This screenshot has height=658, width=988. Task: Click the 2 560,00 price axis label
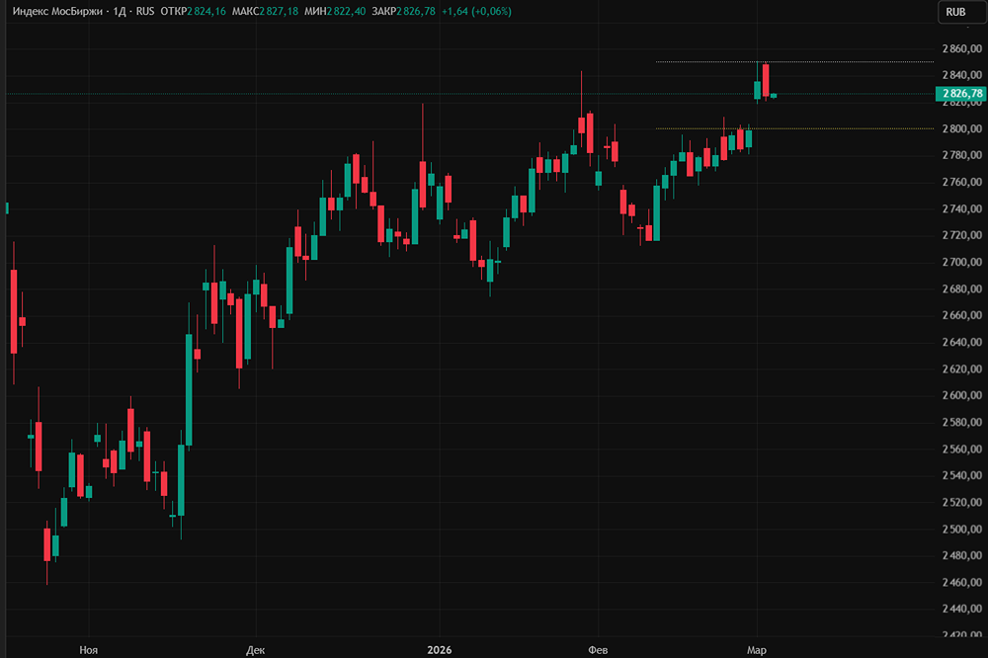961,449
